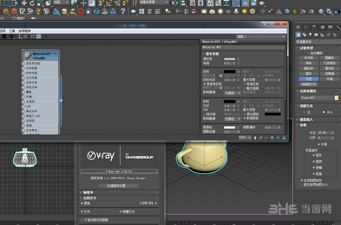Click Zoom Extents icon in material editor
Screen dimensions: 341x225
tap(272, 137)
